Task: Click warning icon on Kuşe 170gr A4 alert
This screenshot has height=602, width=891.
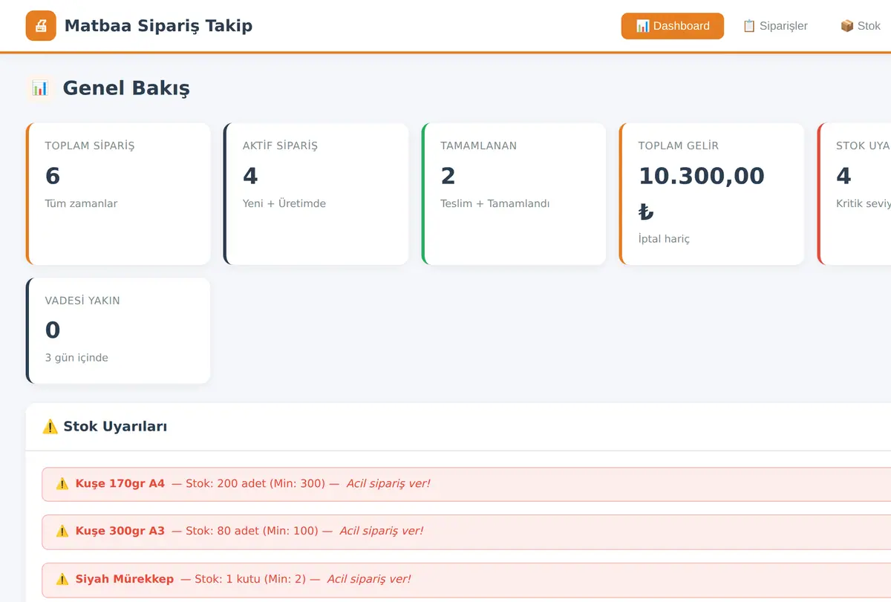Action: pos(62,484)
